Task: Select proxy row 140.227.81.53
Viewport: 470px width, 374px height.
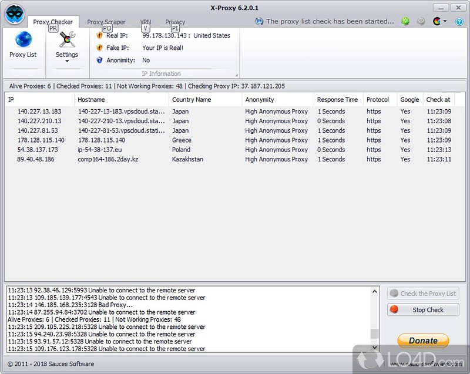Action: tap(234, 130)
